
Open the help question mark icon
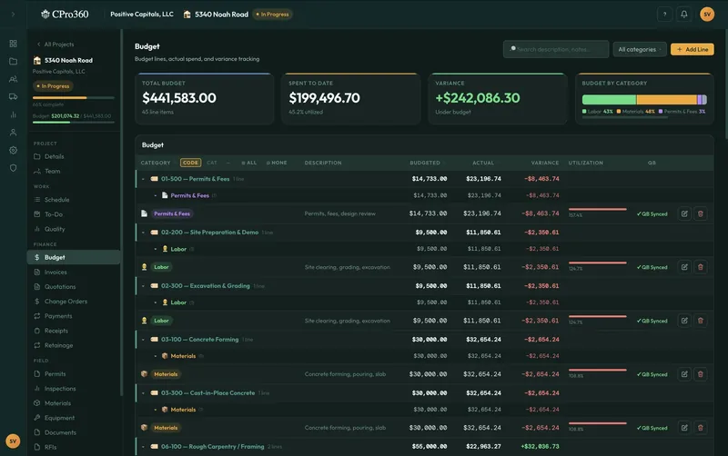[664, 15]
